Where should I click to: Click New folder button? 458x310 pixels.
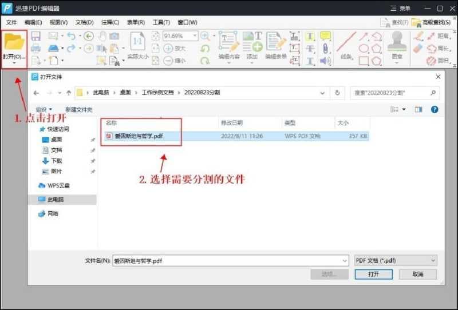(79, 109)
